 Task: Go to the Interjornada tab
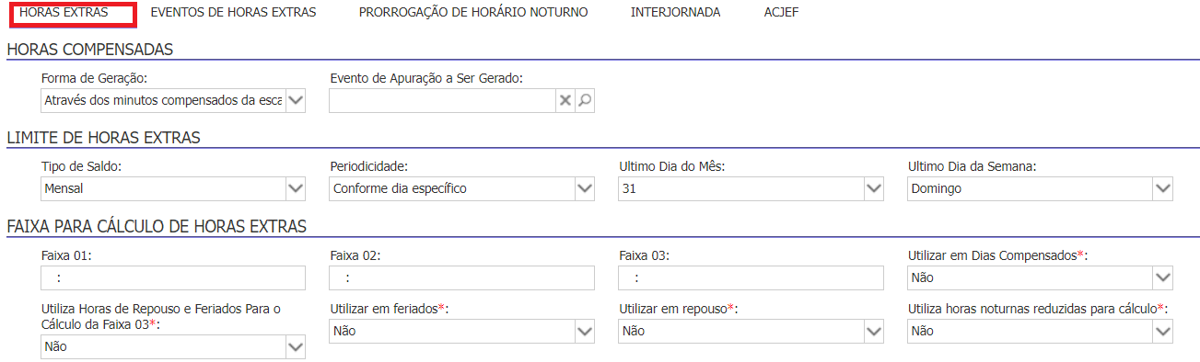676,13
